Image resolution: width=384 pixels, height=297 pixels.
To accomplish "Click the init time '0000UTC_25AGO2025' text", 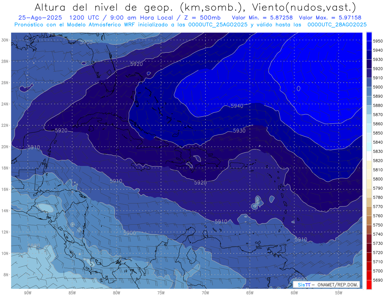I will click(x=218, y=25).
